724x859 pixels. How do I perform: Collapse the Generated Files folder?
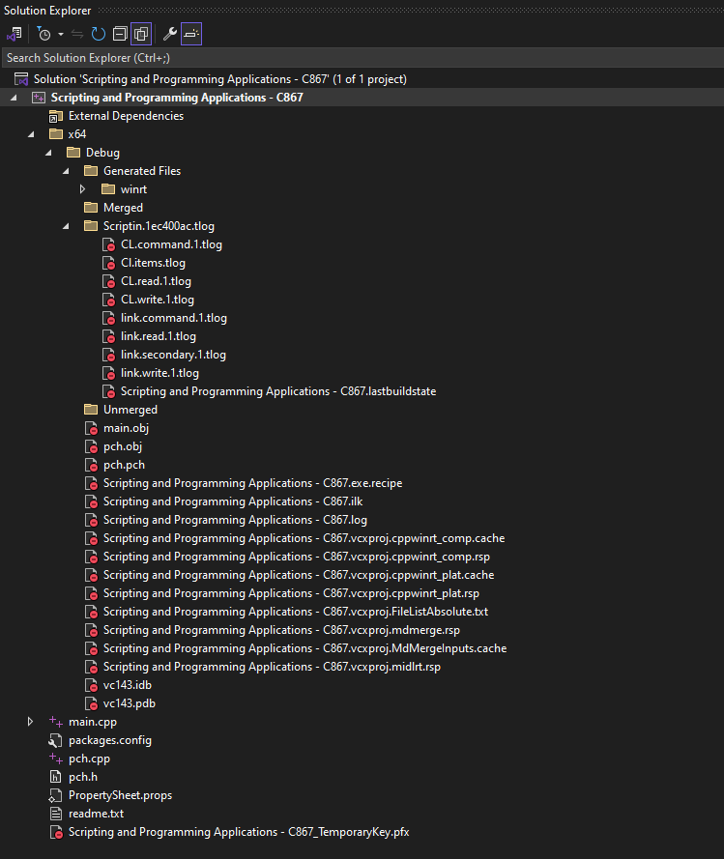(67, 171)
